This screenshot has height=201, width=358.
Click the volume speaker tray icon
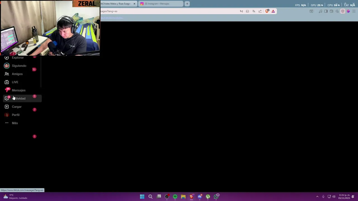334,197
